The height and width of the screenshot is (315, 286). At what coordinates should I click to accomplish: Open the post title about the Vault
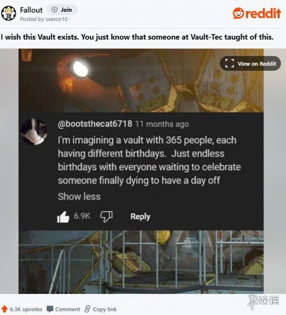point(137,37)
